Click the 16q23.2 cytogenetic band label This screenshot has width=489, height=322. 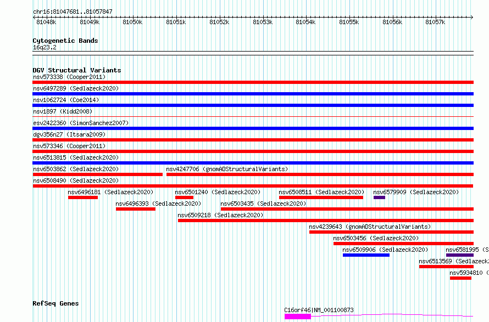click(x=45, y=47)
